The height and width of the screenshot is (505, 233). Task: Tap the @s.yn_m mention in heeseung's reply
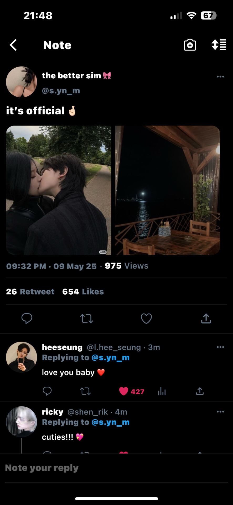pyautogui.click(x=110, y=358)
